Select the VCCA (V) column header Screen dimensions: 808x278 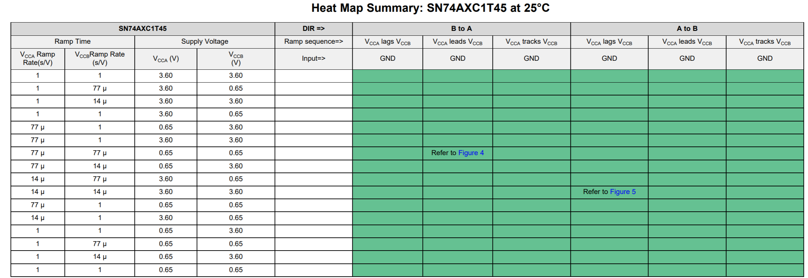click(166, 59)
